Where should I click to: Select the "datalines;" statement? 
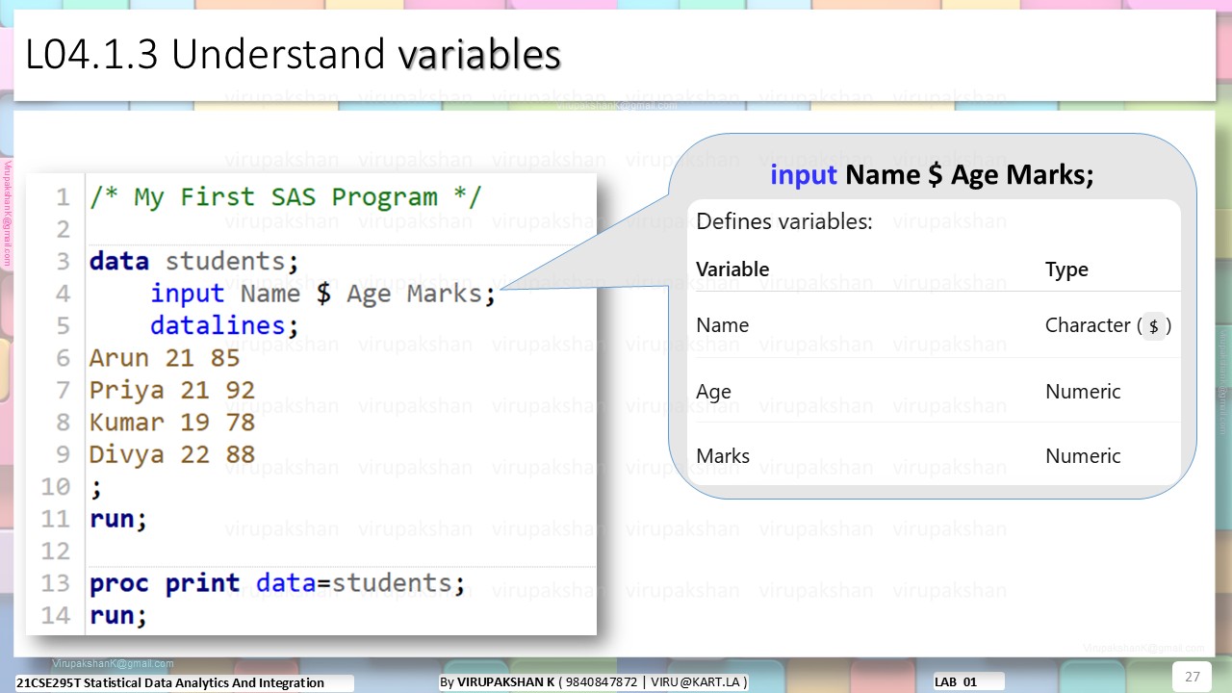click(224, 325)
